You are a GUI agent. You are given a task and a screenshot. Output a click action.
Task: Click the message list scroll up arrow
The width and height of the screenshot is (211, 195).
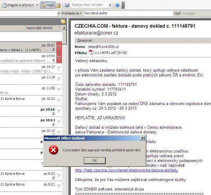64,28
